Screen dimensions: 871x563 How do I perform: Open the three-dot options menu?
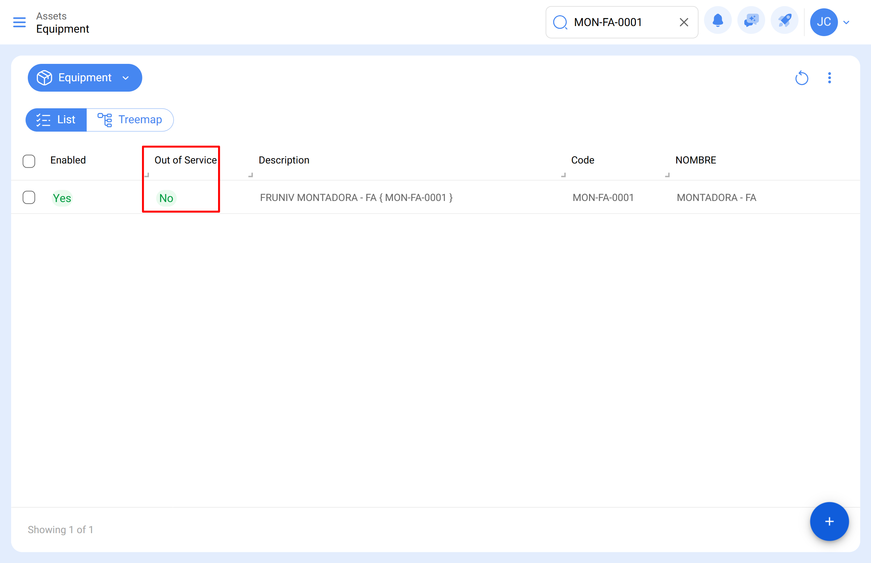click(x=829, y=77)
